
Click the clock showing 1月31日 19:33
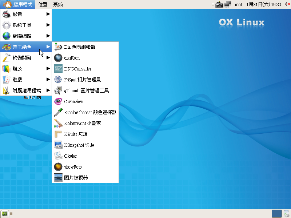click(263, 4)
